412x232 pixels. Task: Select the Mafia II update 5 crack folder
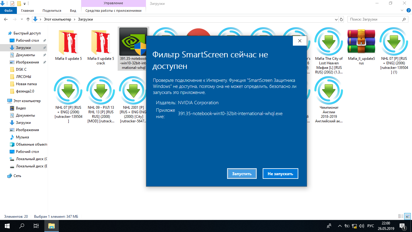[101, 46]
